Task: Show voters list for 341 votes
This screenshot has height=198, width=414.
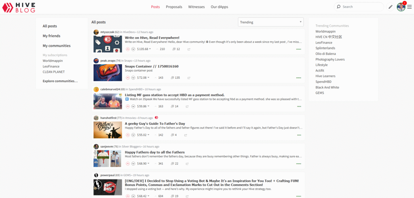Action: [160, 164]
